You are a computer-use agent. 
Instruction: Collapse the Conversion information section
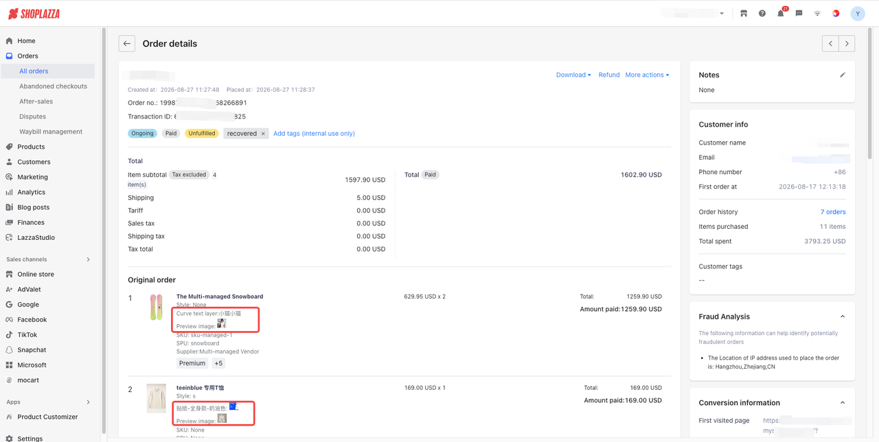click(x=843, y=403)
